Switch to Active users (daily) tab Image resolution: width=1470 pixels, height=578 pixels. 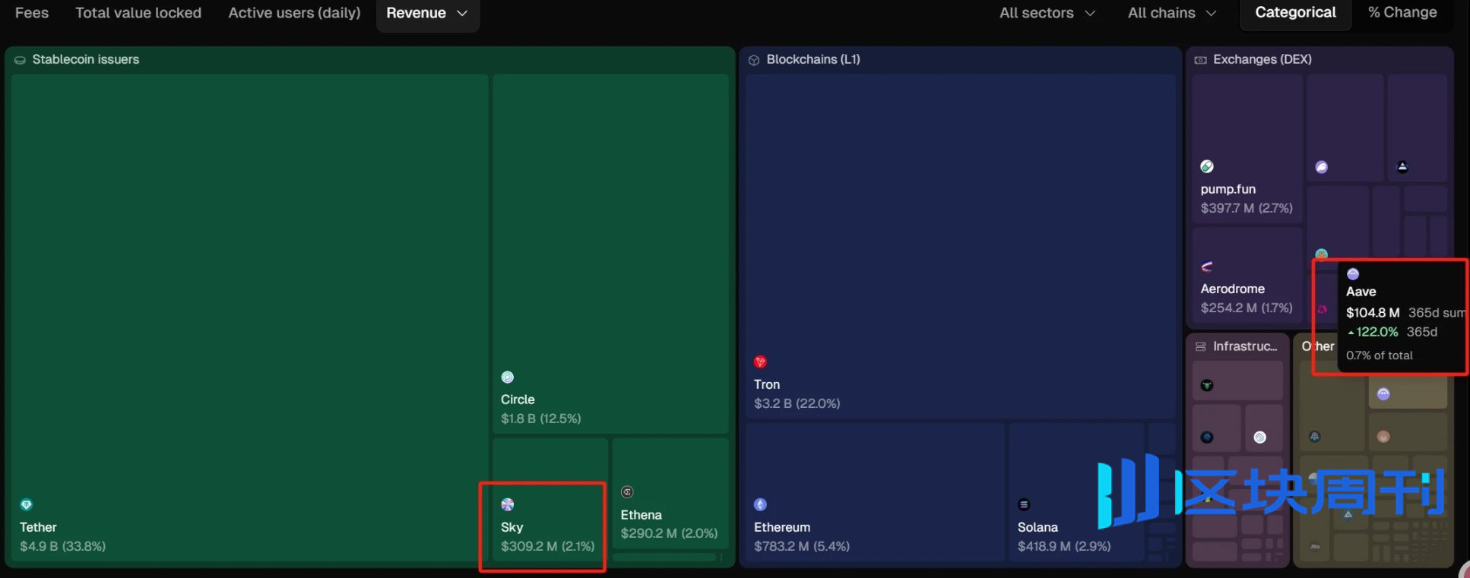(294, 13)
